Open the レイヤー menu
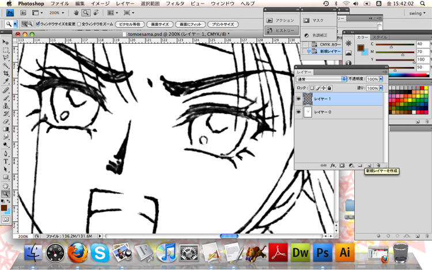The height and width of the screenshot is (270, 432). tap(125, 3)
